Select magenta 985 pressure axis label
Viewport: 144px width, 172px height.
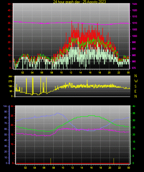tap(134, 55)
